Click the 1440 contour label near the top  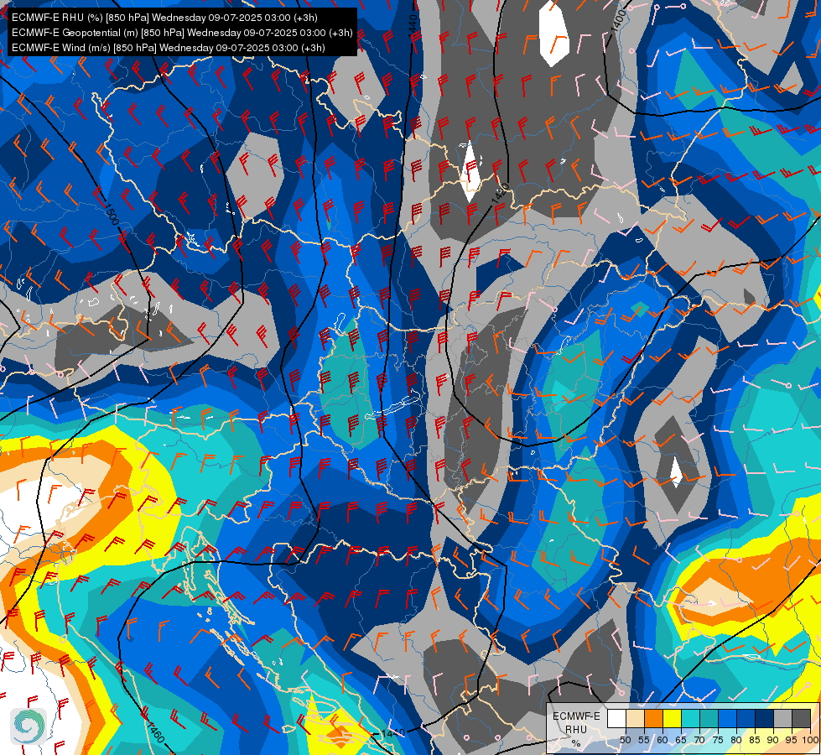[413, 24]
